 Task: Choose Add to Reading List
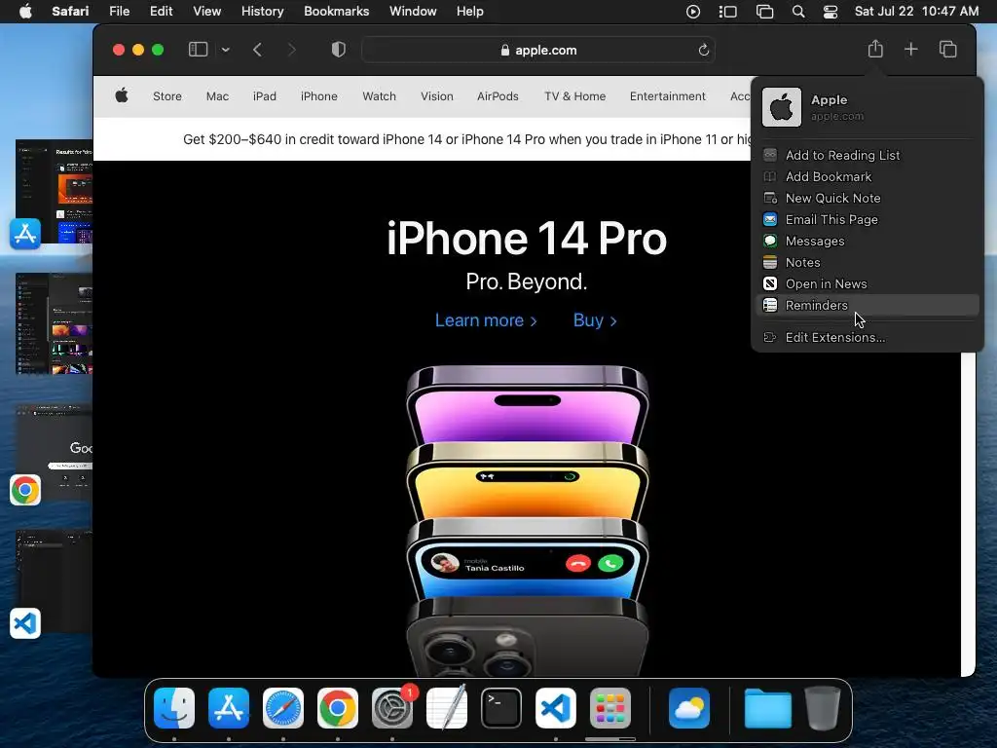(868, 155)
